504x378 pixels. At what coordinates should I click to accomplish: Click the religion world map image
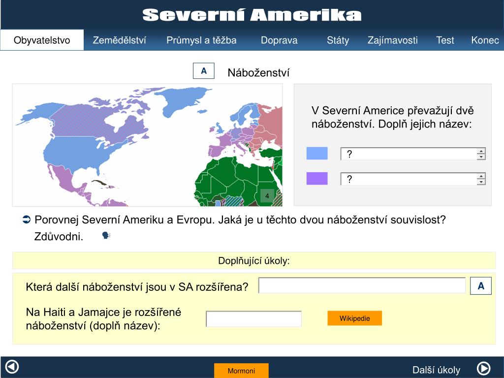147,145
